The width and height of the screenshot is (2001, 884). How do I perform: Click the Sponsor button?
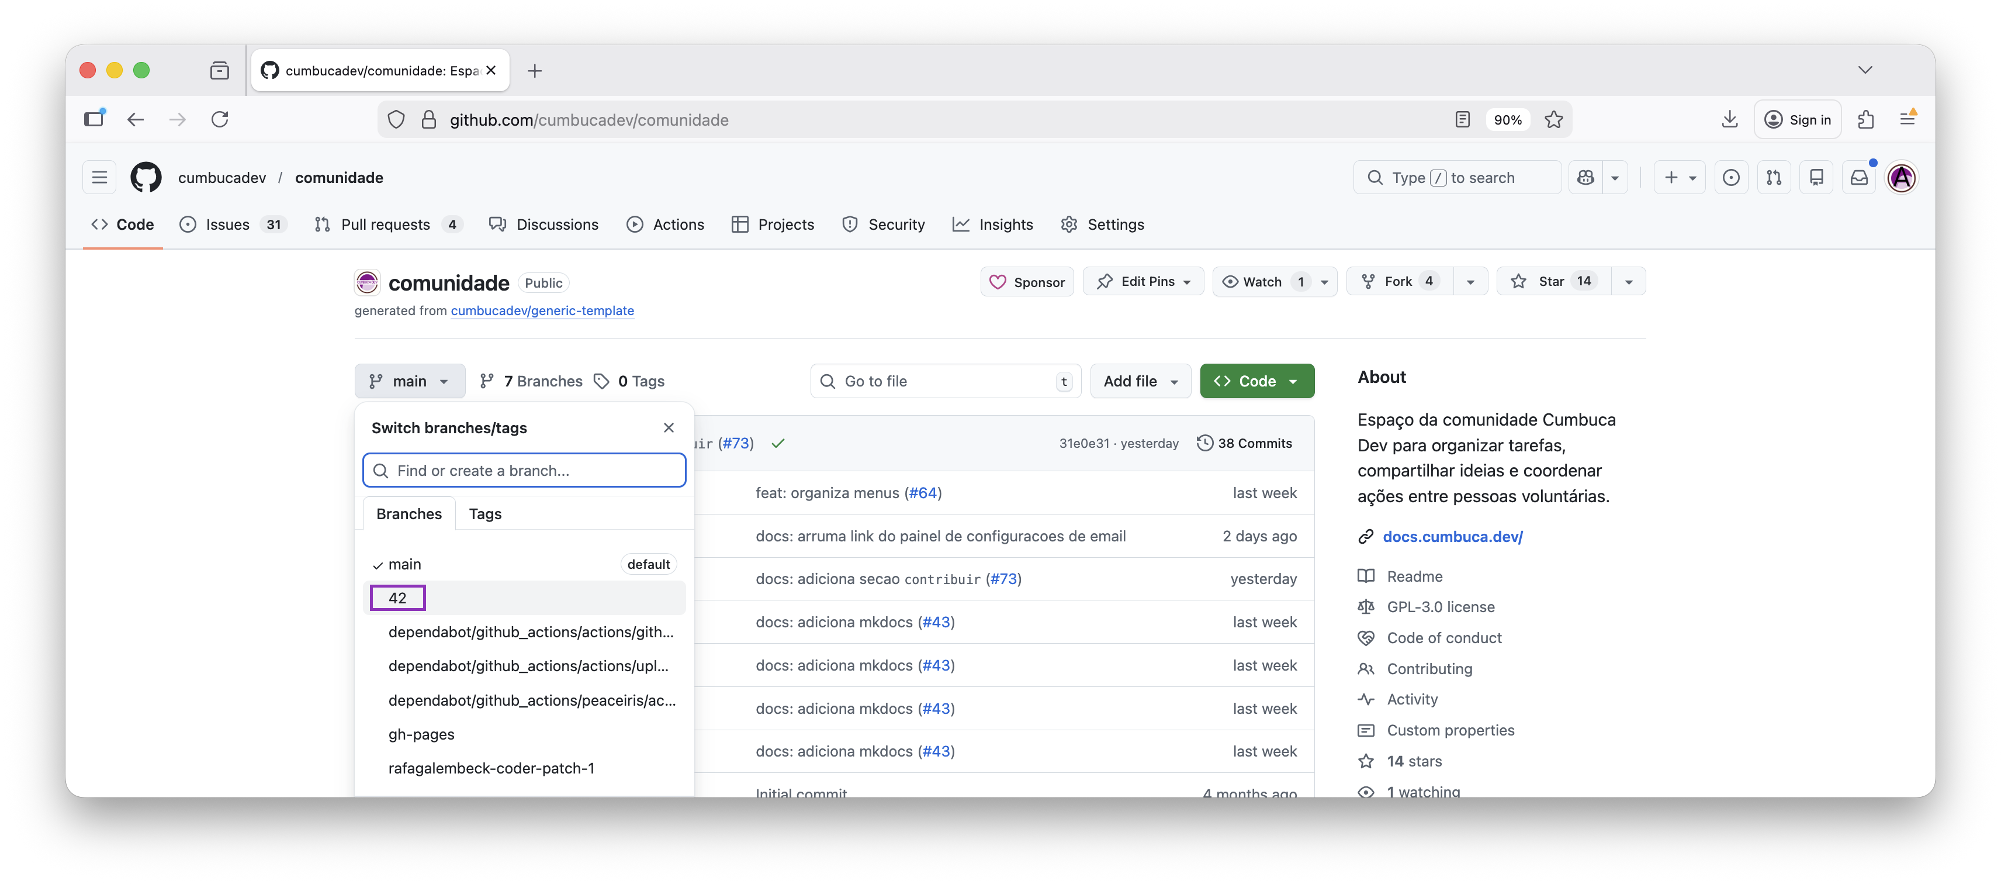[1027, 282]
